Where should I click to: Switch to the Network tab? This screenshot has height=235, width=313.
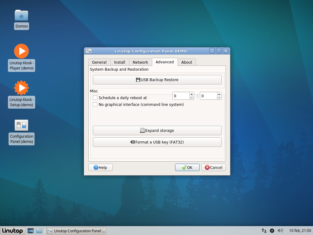click(140, 62)
